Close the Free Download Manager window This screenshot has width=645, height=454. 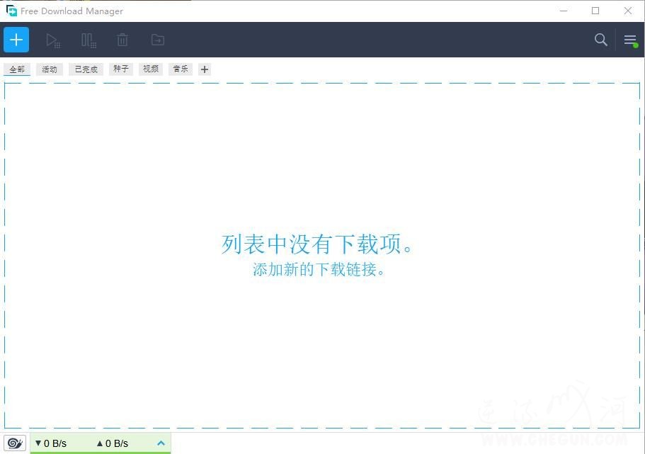click(628, 11)
